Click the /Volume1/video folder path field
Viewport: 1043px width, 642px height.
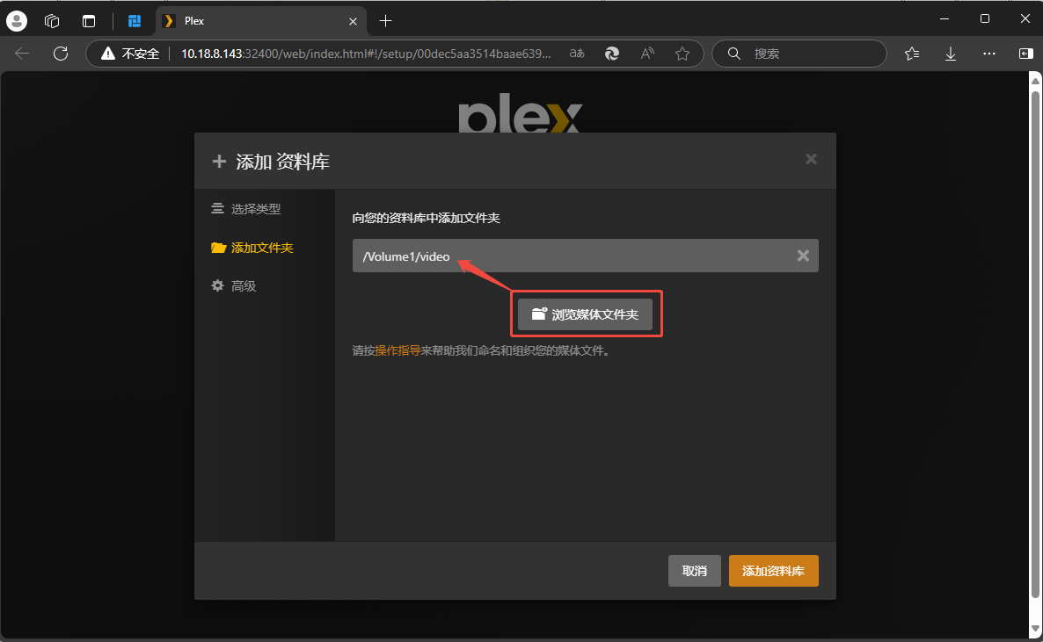586,256
